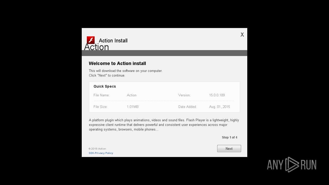Click the date value 'Aug. 01, 2015'
The width and height of the screenshot is (329, 185).
point(220,107)
